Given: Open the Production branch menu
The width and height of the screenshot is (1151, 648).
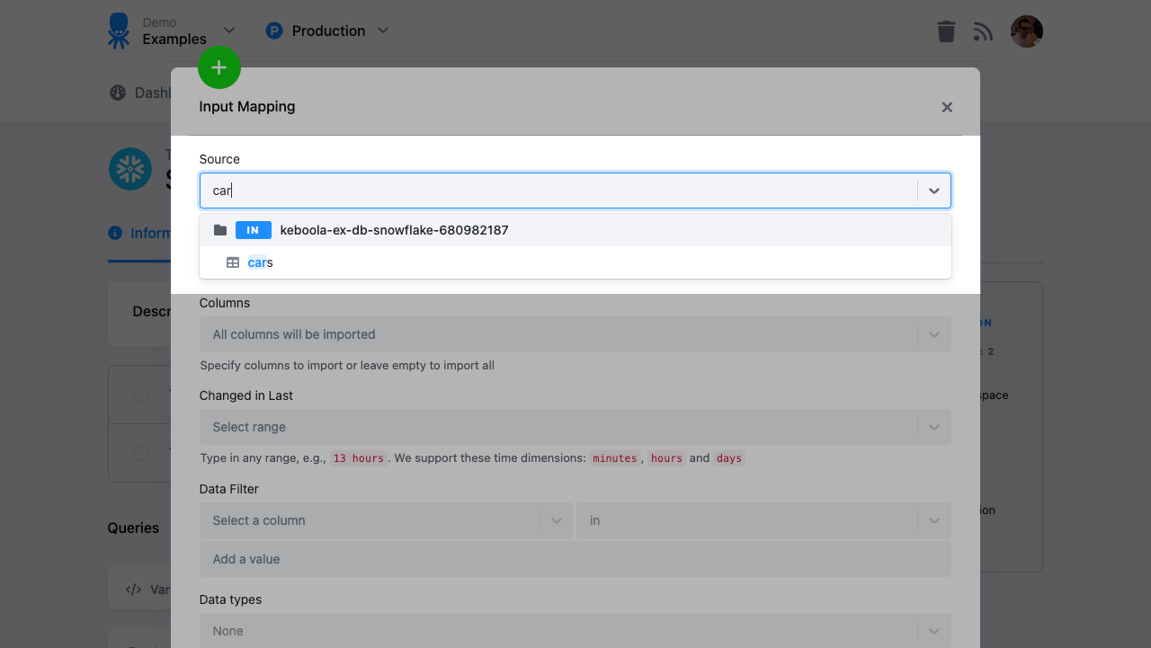Looking at the screenshot, I should tap(326, 30).
